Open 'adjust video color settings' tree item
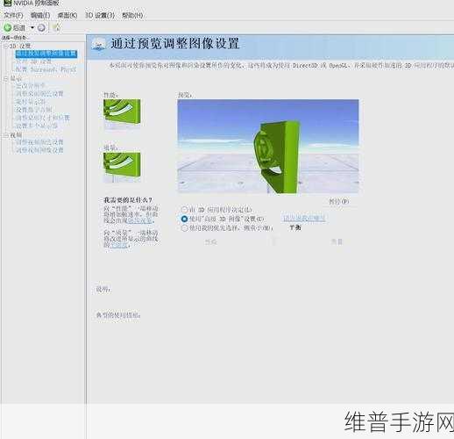The width and height of the screenshot is (454, 439). (x=39, y=142)
